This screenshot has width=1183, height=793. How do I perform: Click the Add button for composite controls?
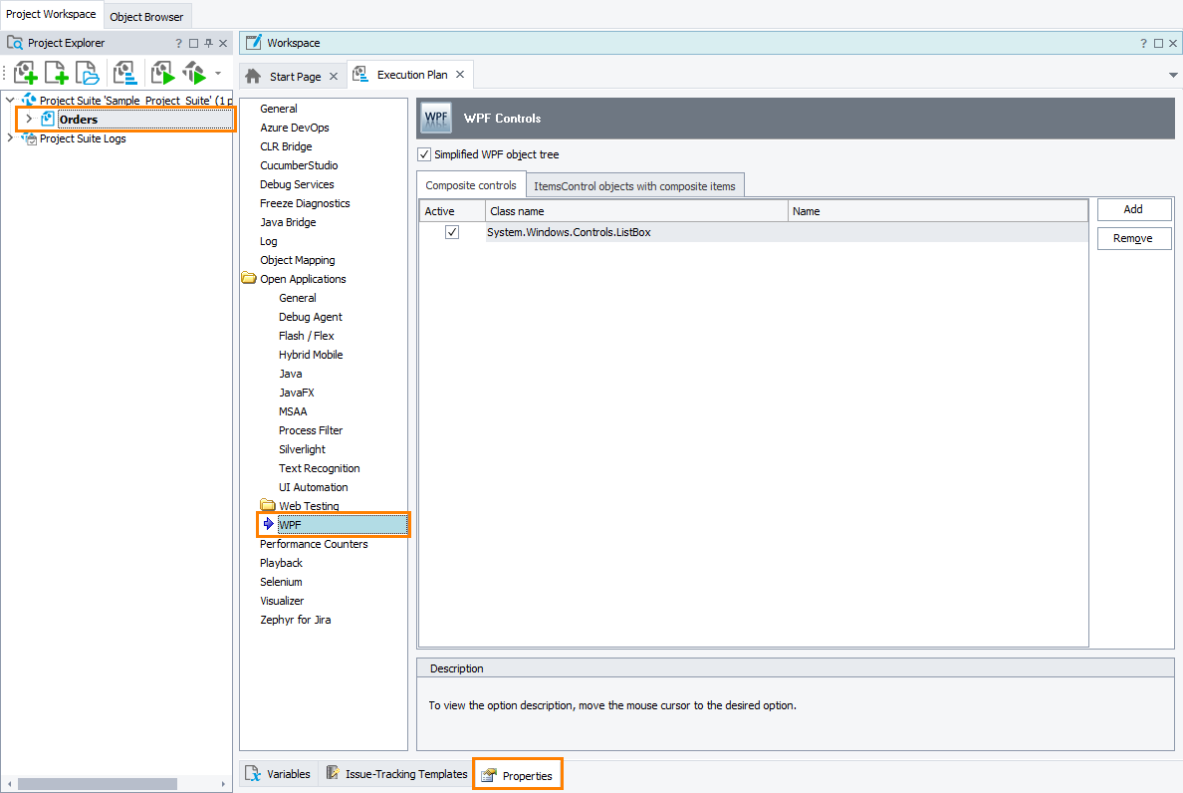(x=1133, y=209)
